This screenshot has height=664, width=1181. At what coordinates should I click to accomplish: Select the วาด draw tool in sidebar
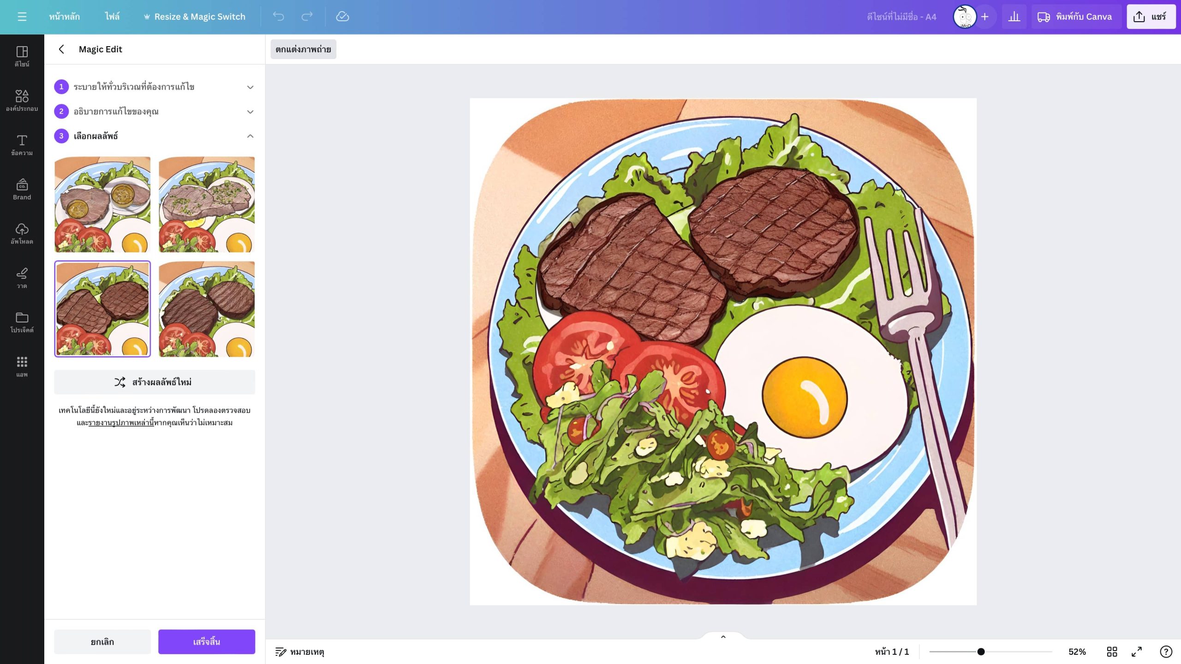22,278
